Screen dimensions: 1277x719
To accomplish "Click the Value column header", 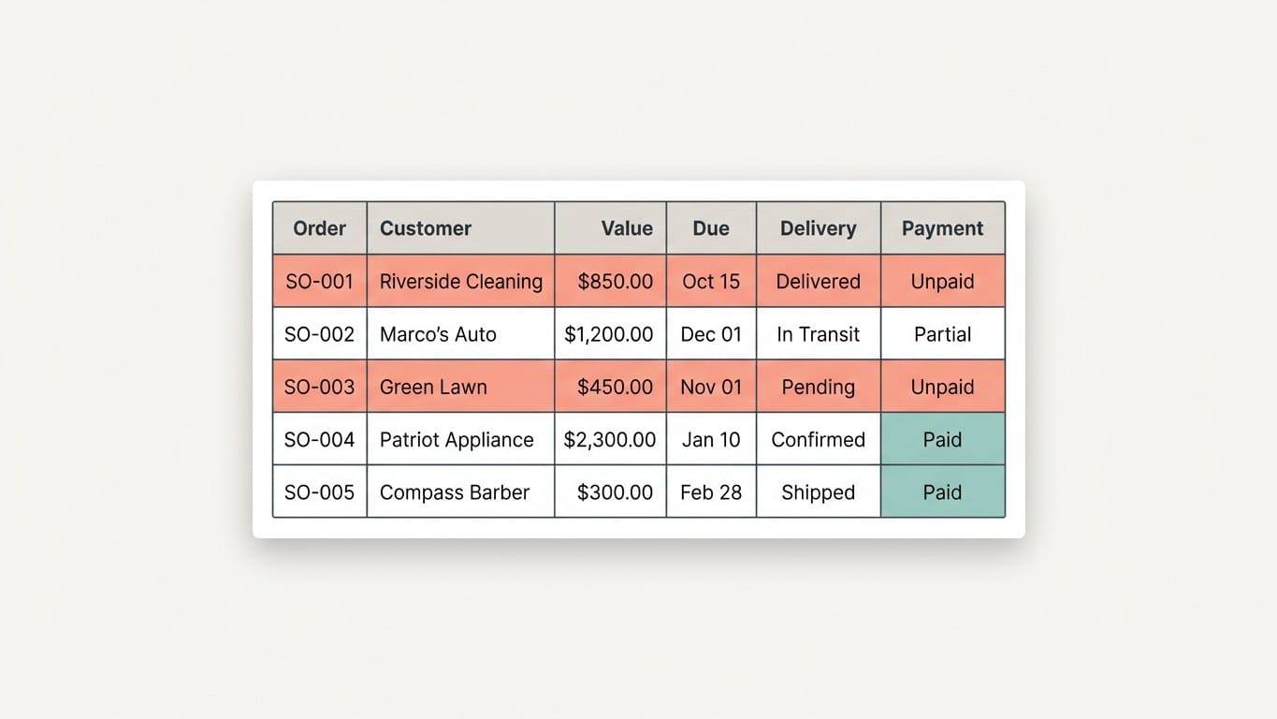I will point(611,227).
